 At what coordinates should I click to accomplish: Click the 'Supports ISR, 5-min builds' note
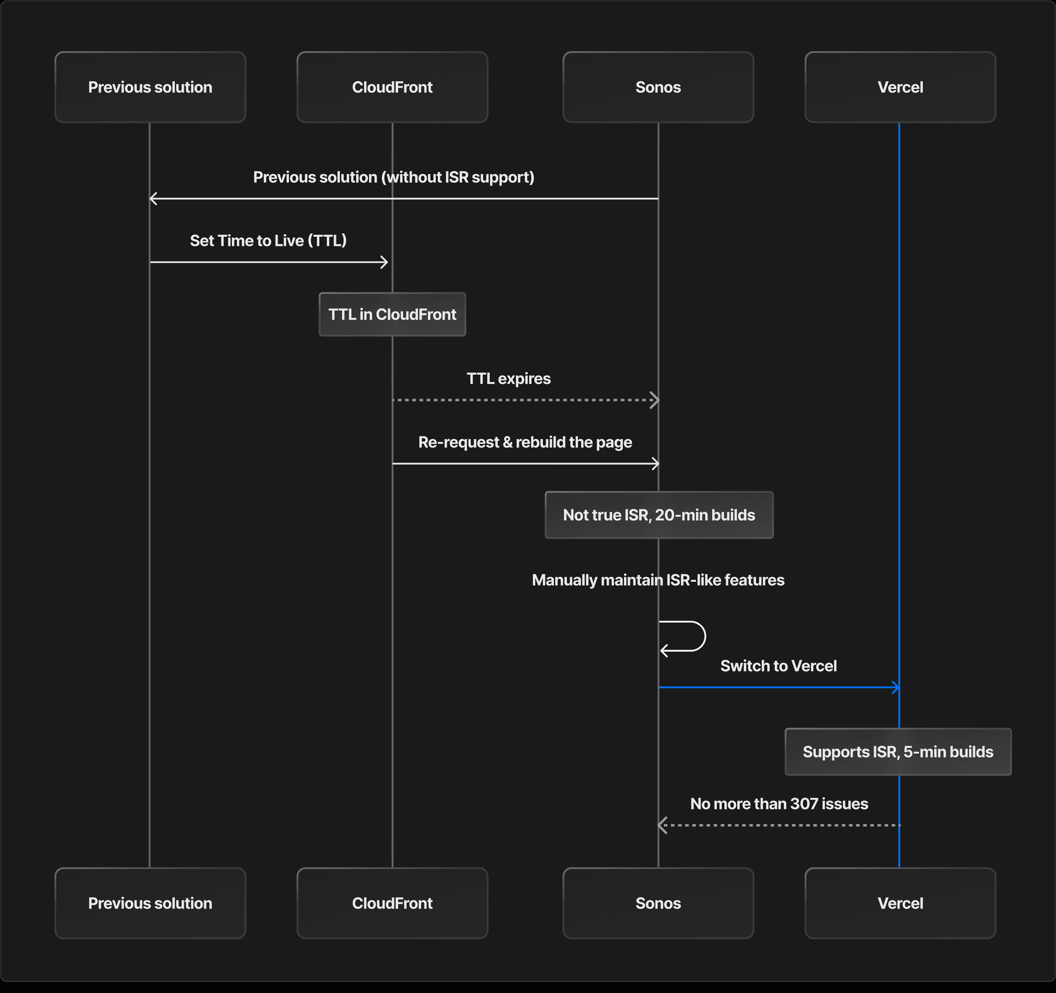point(899,752)
